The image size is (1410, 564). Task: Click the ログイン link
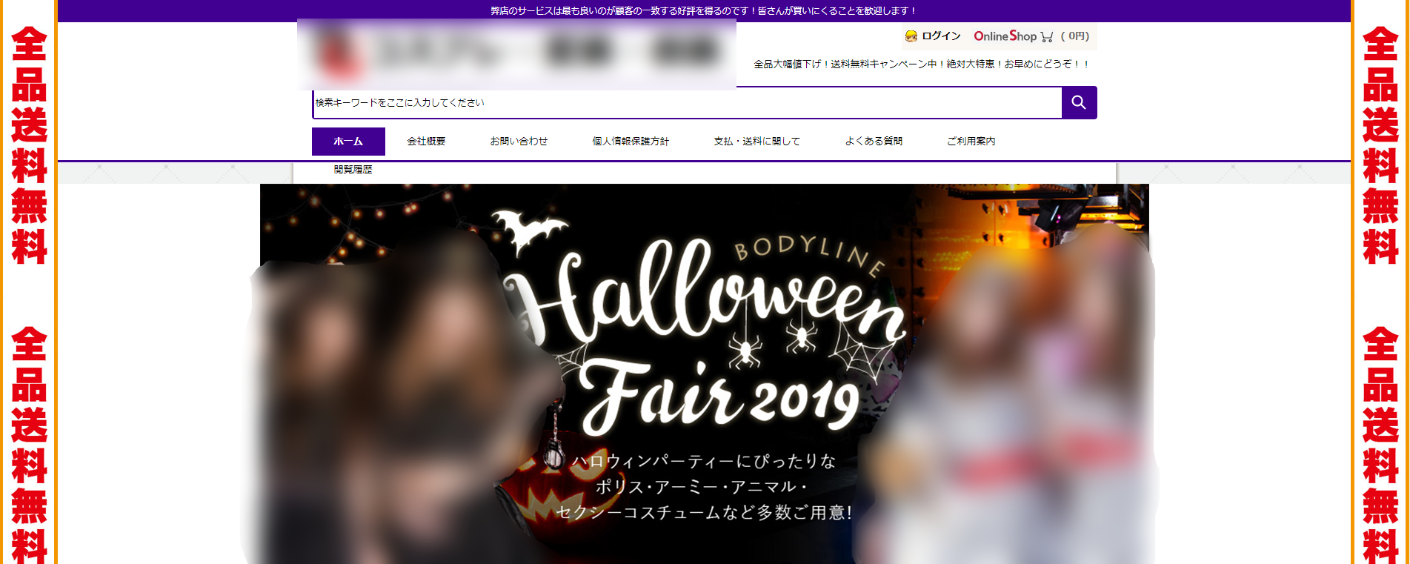click(941, 36)
